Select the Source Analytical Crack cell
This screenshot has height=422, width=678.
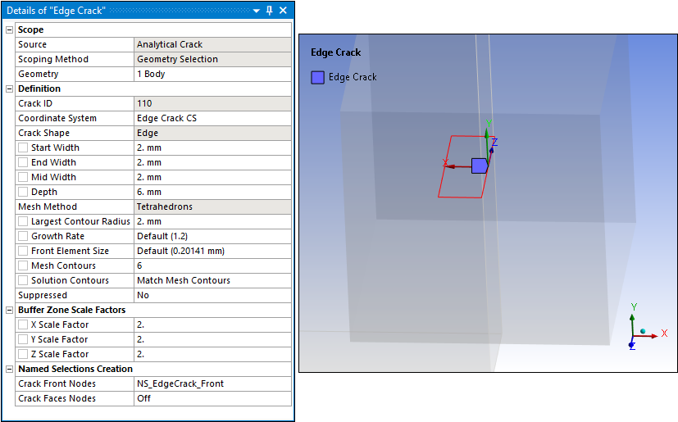click(212, 44)
